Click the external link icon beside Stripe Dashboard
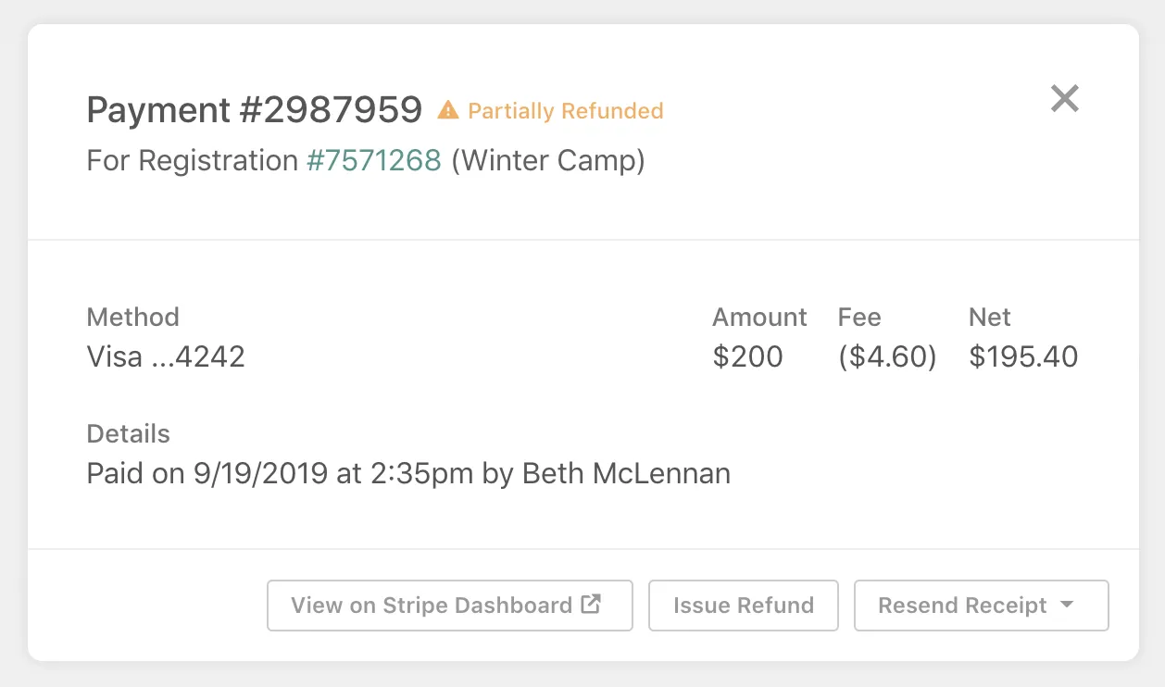1165x687 pixels. pyautogui.click(x=591, y=605)
